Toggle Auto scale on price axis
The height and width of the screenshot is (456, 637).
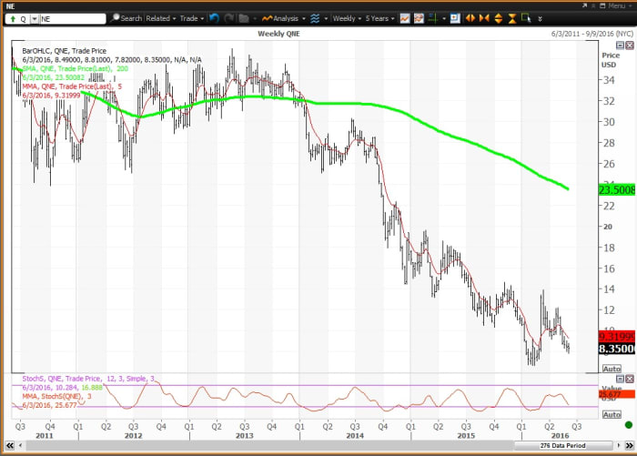[612, 368]
